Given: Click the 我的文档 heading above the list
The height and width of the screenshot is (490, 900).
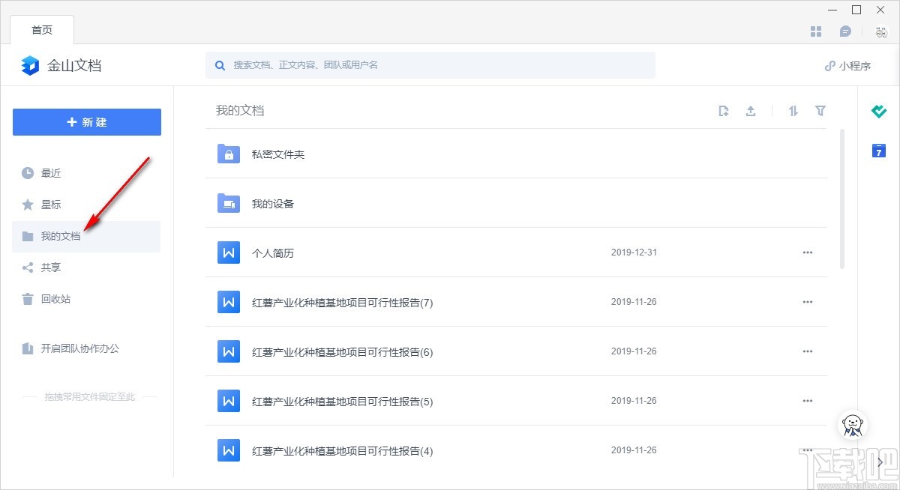Looking at the screenshot, I should (240, 110).
